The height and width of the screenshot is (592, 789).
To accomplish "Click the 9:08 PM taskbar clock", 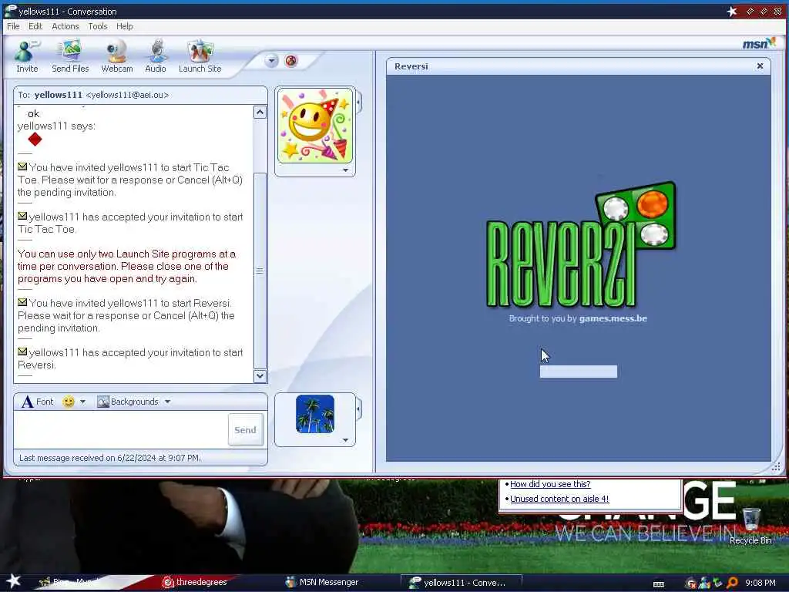I will coord(760,583).
